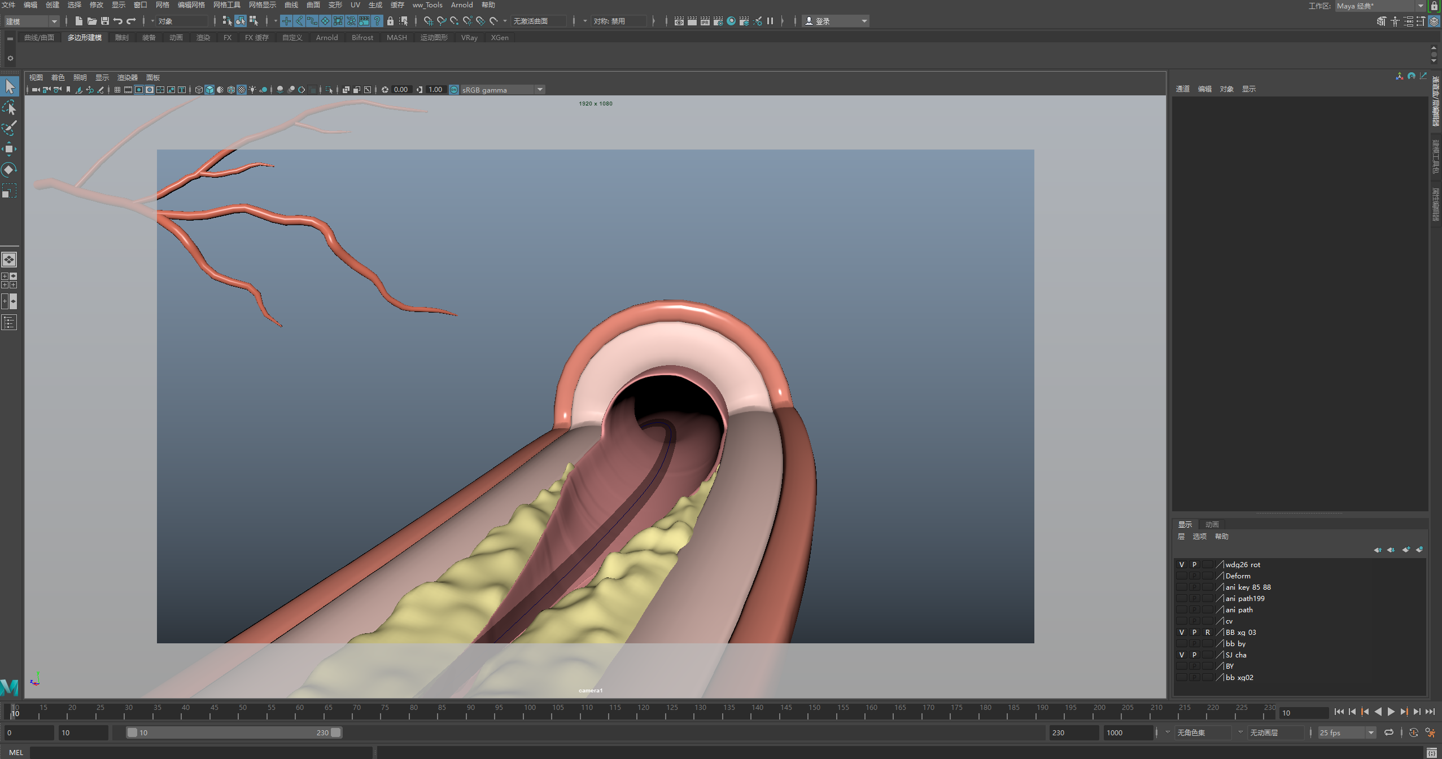This screenshot has height=759, width=1442.
Task: Toggle viewport textured display icon
Action: tap(242, 90)
